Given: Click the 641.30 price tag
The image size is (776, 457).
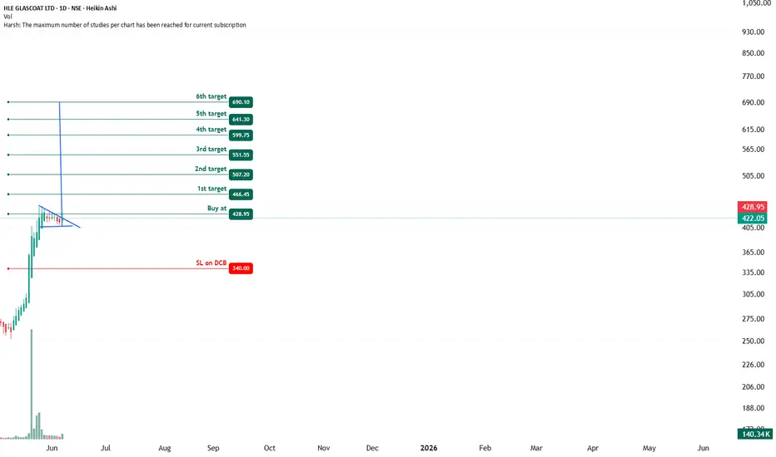Looking at the screenshot, I should tap(241, 120).
